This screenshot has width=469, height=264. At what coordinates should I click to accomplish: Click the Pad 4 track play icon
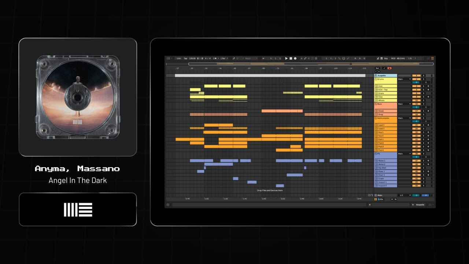(x=377, y=150)
